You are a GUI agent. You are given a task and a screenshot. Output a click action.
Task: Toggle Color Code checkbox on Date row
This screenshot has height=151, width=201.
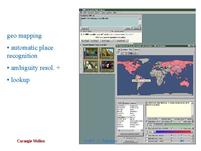182,129
